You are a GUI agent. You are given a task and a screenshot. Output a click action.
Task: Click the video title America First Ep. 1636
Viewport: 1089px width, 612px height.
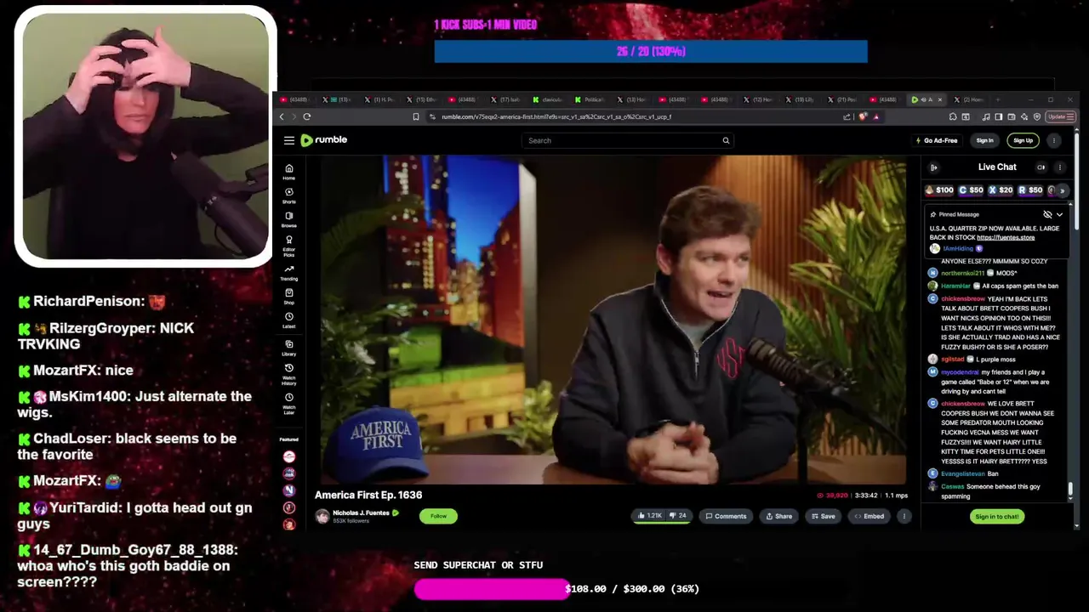368,495
